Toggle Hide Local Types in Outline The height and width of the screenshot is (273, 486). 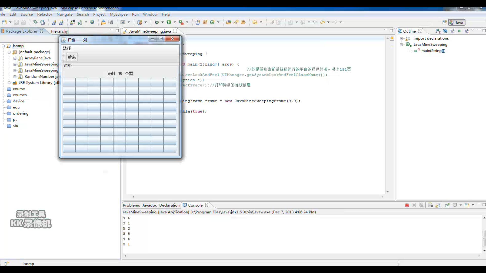(x=466, y=31)
